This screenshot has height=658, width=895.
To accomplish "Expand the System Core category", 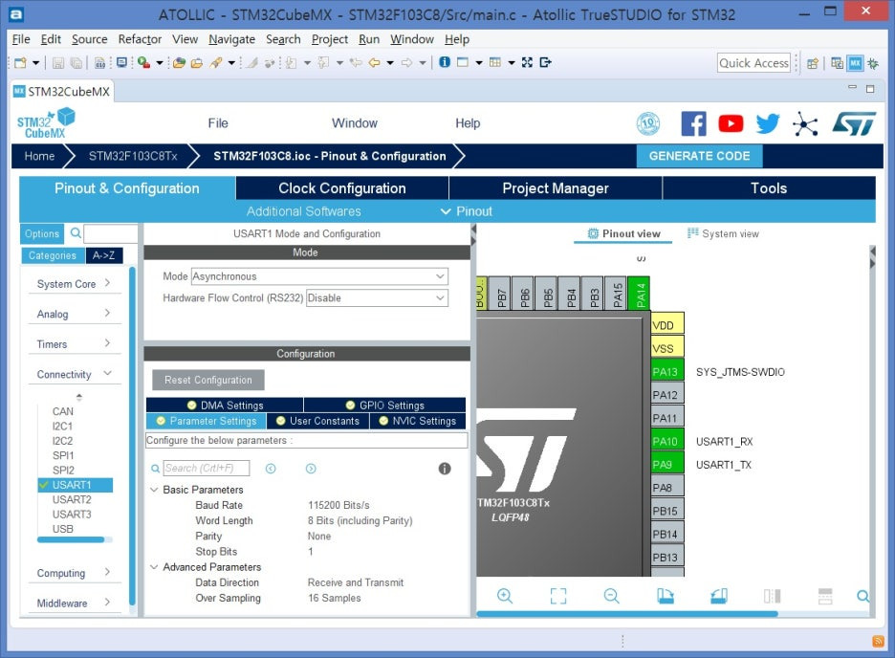I will pos(75,284).
